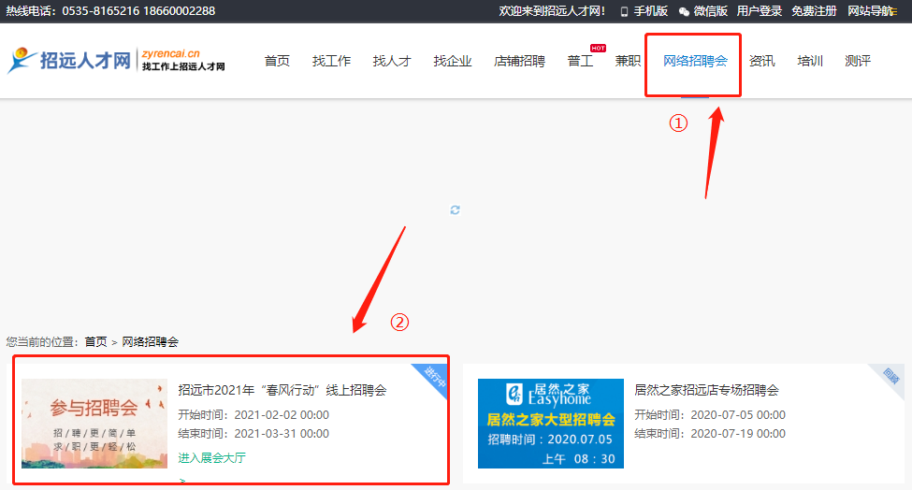Click the 回顾 ribbon on the 居然之家 card
912x490 pixels.
(x=890, y=376)
